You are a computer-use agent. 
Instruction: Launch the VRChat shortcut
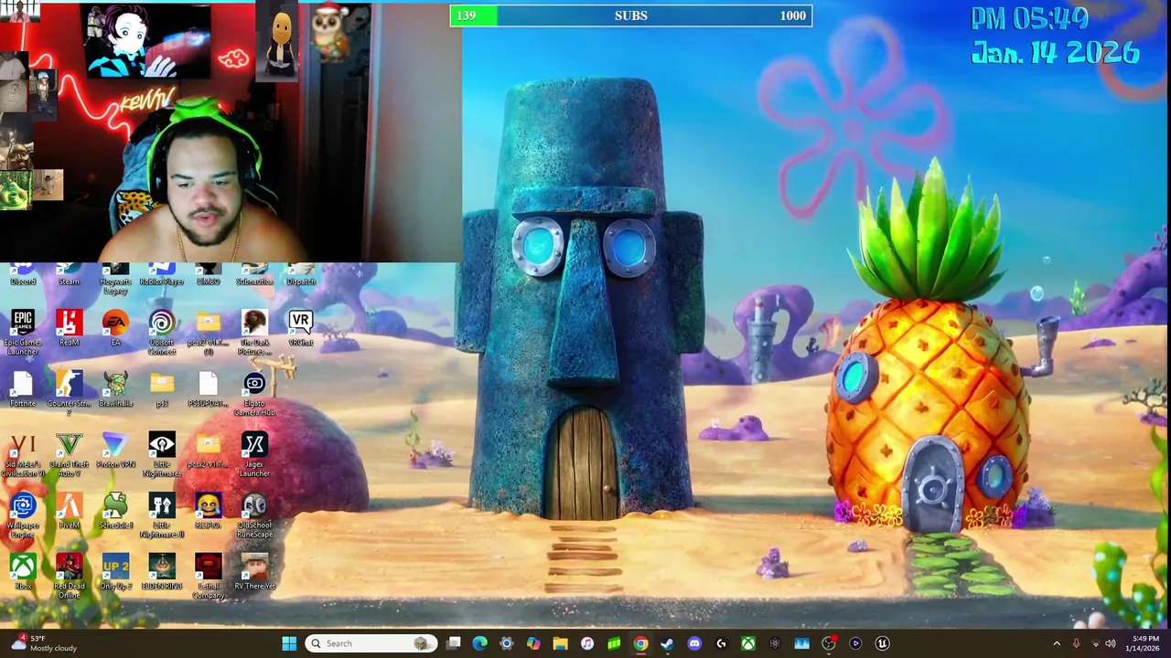(301, 328)
